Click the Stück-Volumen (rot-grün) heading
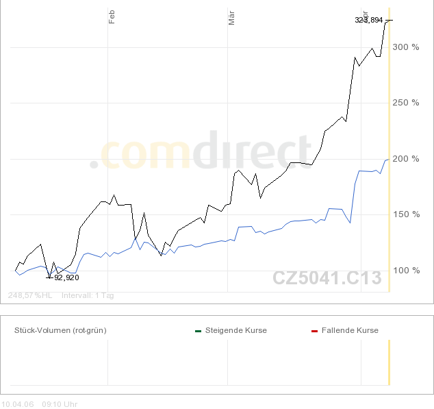 point(60,330)
